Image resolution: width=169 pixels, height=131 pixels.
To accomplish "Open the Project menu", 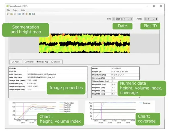I will [16, 10].
